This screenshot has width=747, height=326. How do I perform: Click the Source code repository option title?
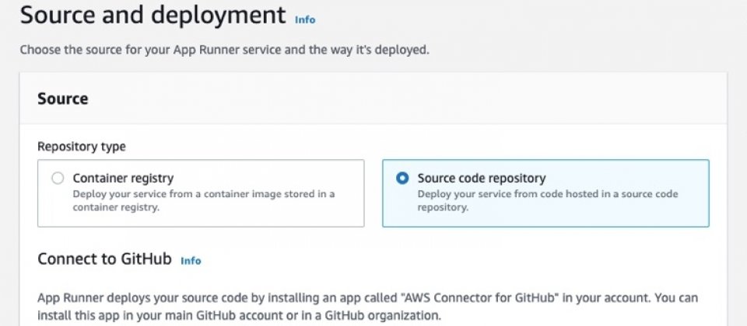[x=482, y=179]
